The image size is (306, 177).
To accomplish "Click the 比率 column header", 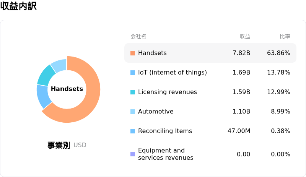I will click(285, 36).
